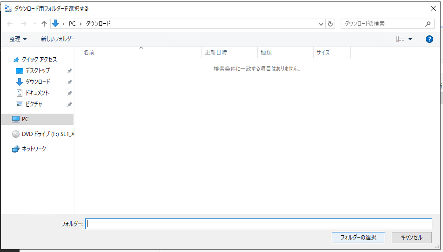The width and height of the screenshot is (443, 252).
Task: Sort by 更新日時 column header
Action: (216, 53)
